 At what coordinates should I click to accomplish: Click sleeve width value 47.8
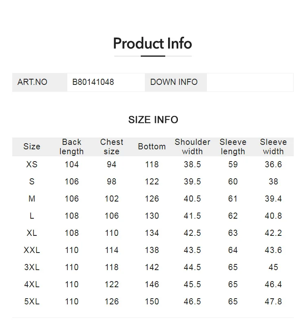[273, 302]
